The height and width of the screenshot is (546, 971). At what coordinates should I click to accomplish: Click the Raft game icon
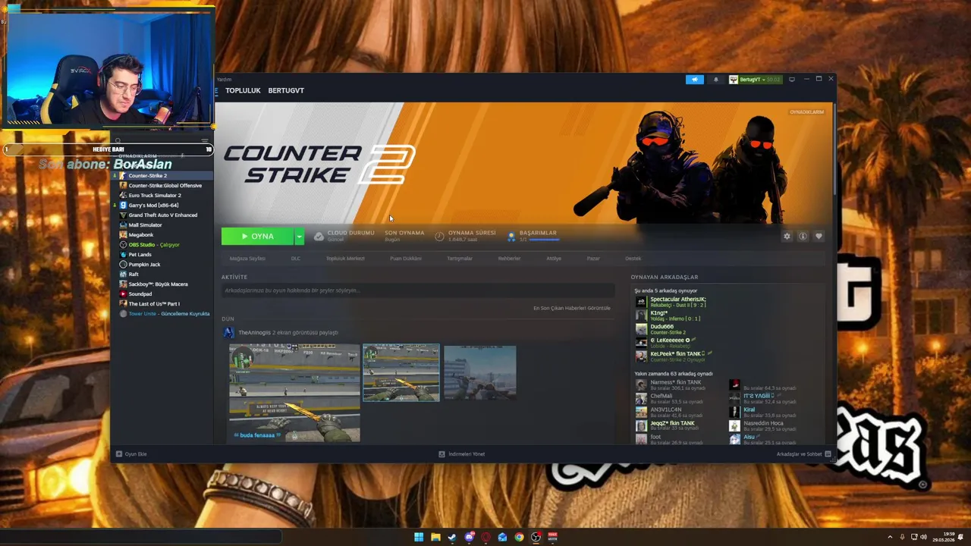(x=123, y=274)
